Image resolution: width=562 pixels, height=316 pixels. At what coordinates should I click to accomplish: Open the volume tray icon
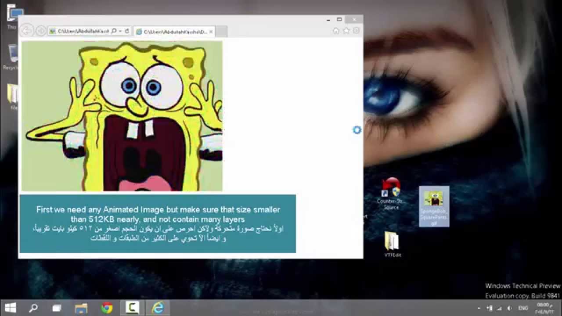coord(510,308)
